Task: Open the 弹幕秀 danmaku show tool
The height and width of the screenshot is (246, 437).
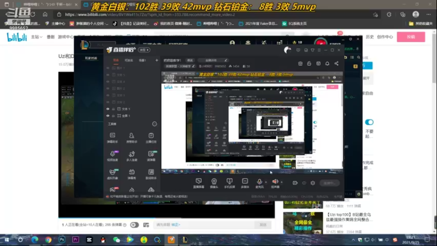Action: pos(132,174)
